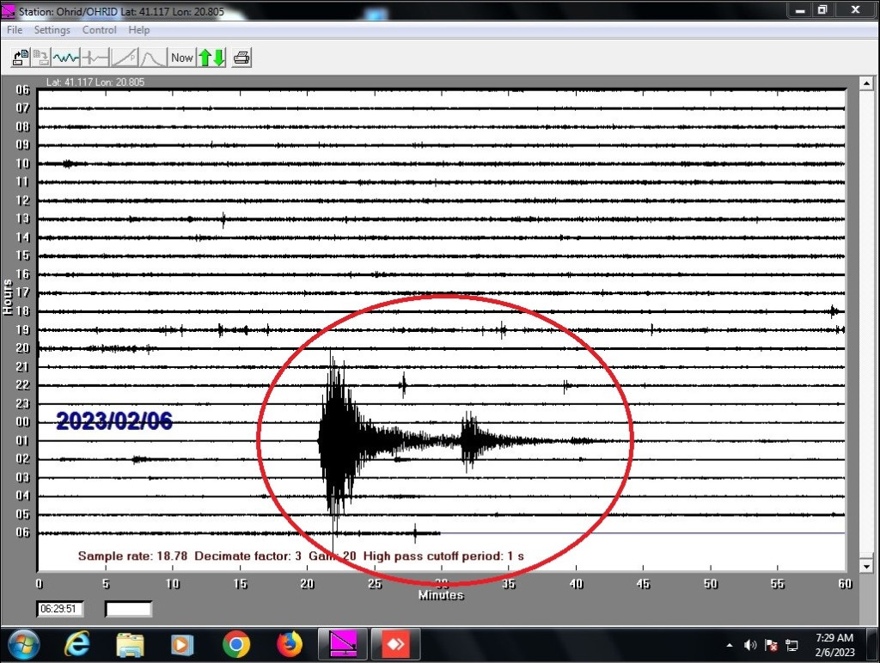Click the scrollbar down arrow beside the seismogram
The image size is (880, 663).
[866, 567]
